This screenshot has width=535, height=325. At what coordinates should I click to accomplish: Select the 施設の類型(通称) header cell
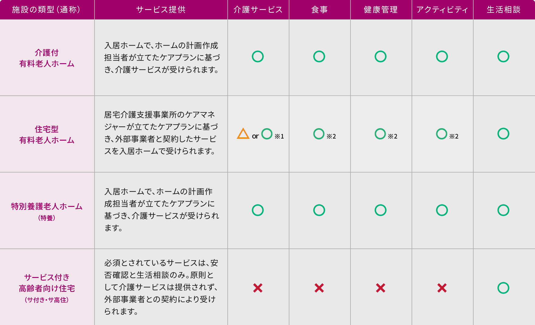point(47,10)
